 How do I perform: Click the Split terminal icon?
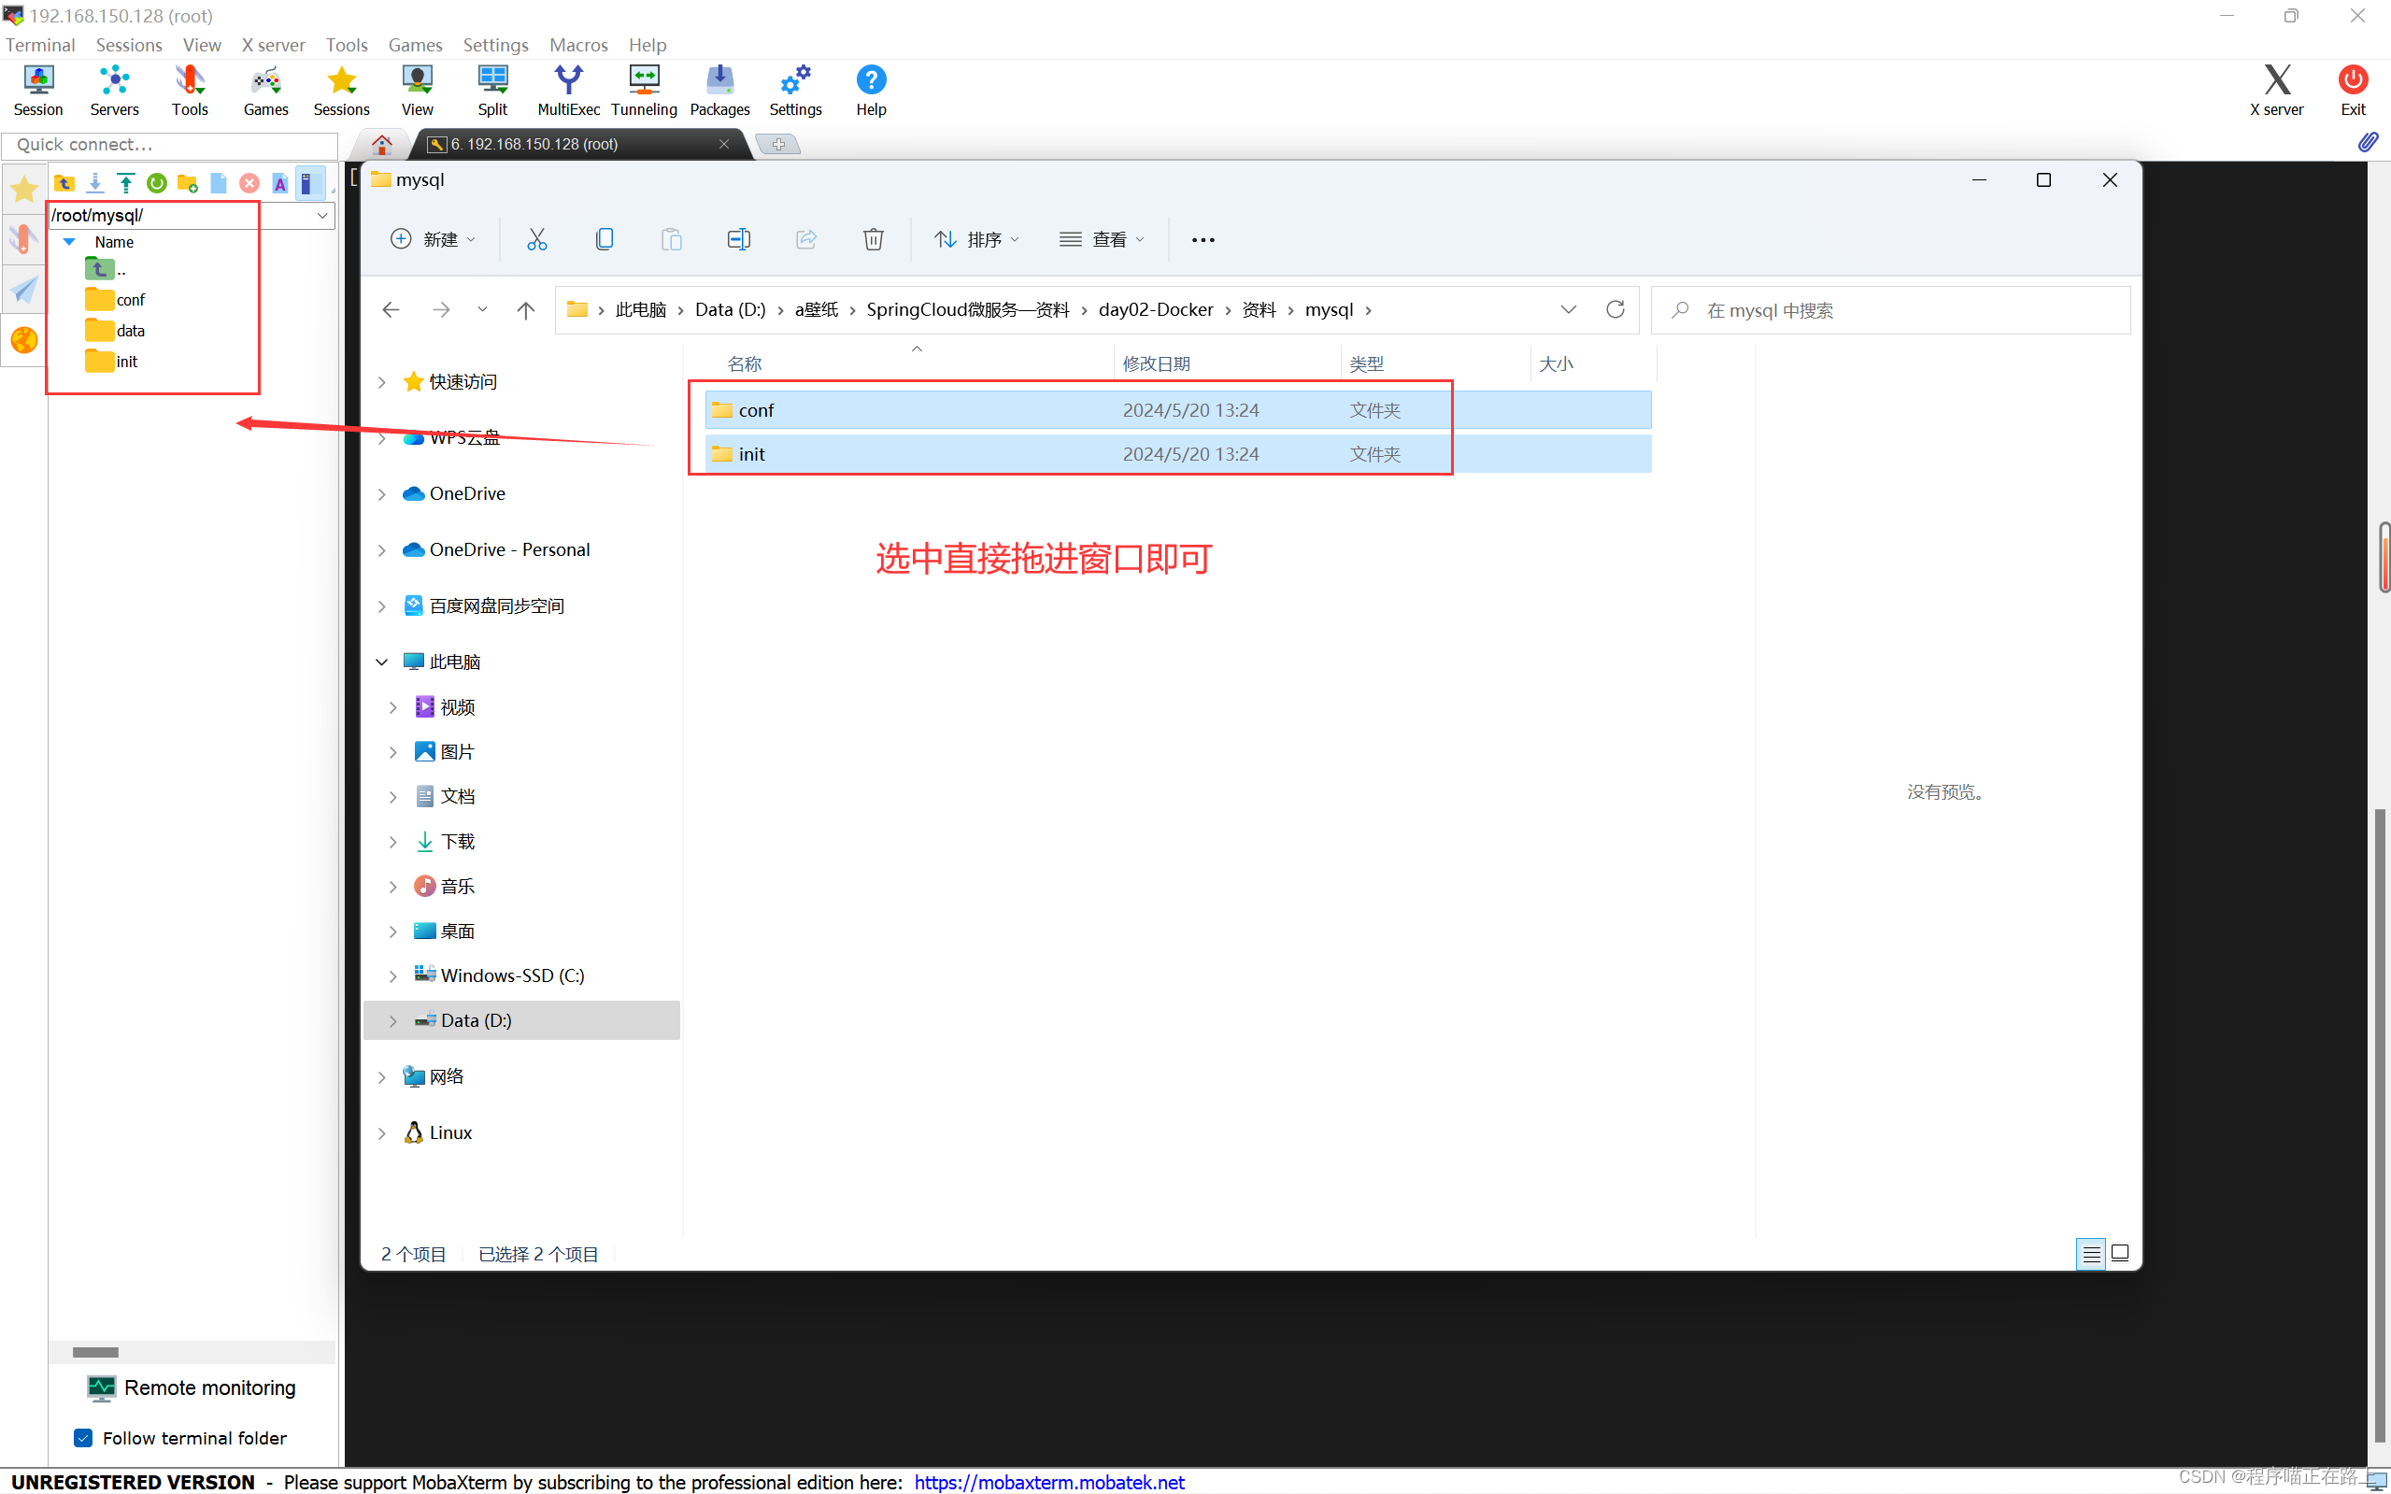click(x=492, y=90)
